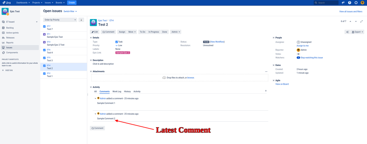This screenshot has height=144, width=367.
Task: Open View Workflow link
Action: (217, 42)
